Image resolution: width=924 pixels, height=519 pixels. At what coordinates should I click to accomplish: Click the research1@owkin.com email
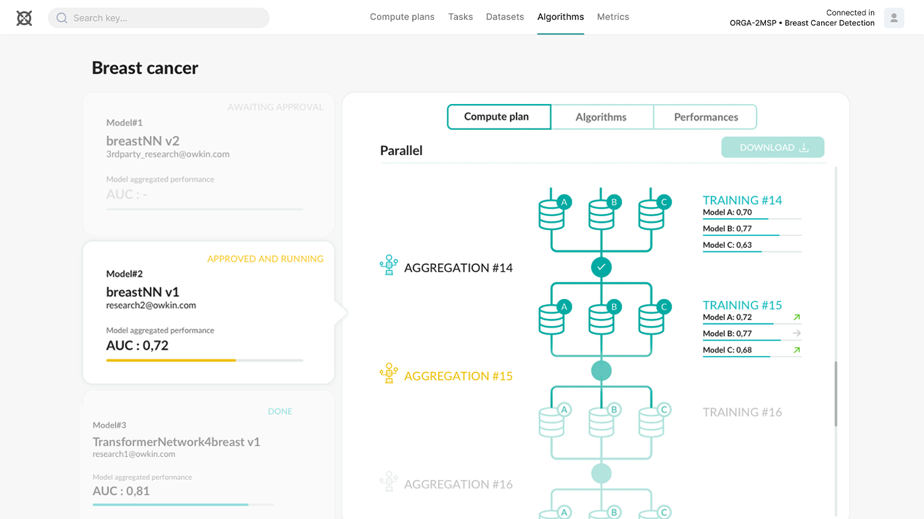tap(134, 454)
